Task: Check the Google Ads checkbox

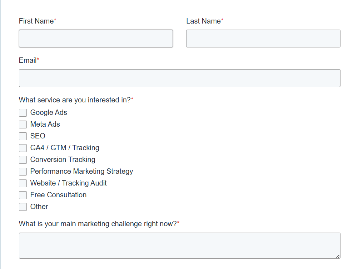Action: click(x=23, y=113)
